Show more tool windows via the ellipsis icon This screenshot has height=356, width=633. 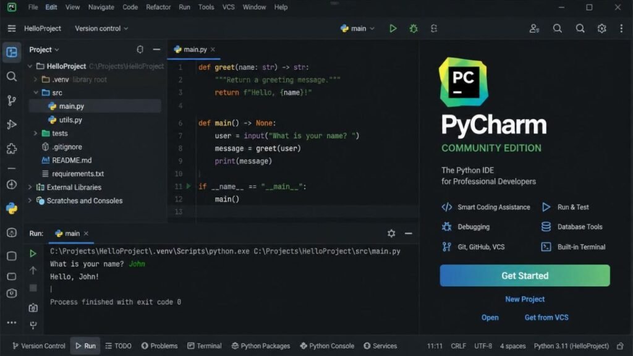12,323
